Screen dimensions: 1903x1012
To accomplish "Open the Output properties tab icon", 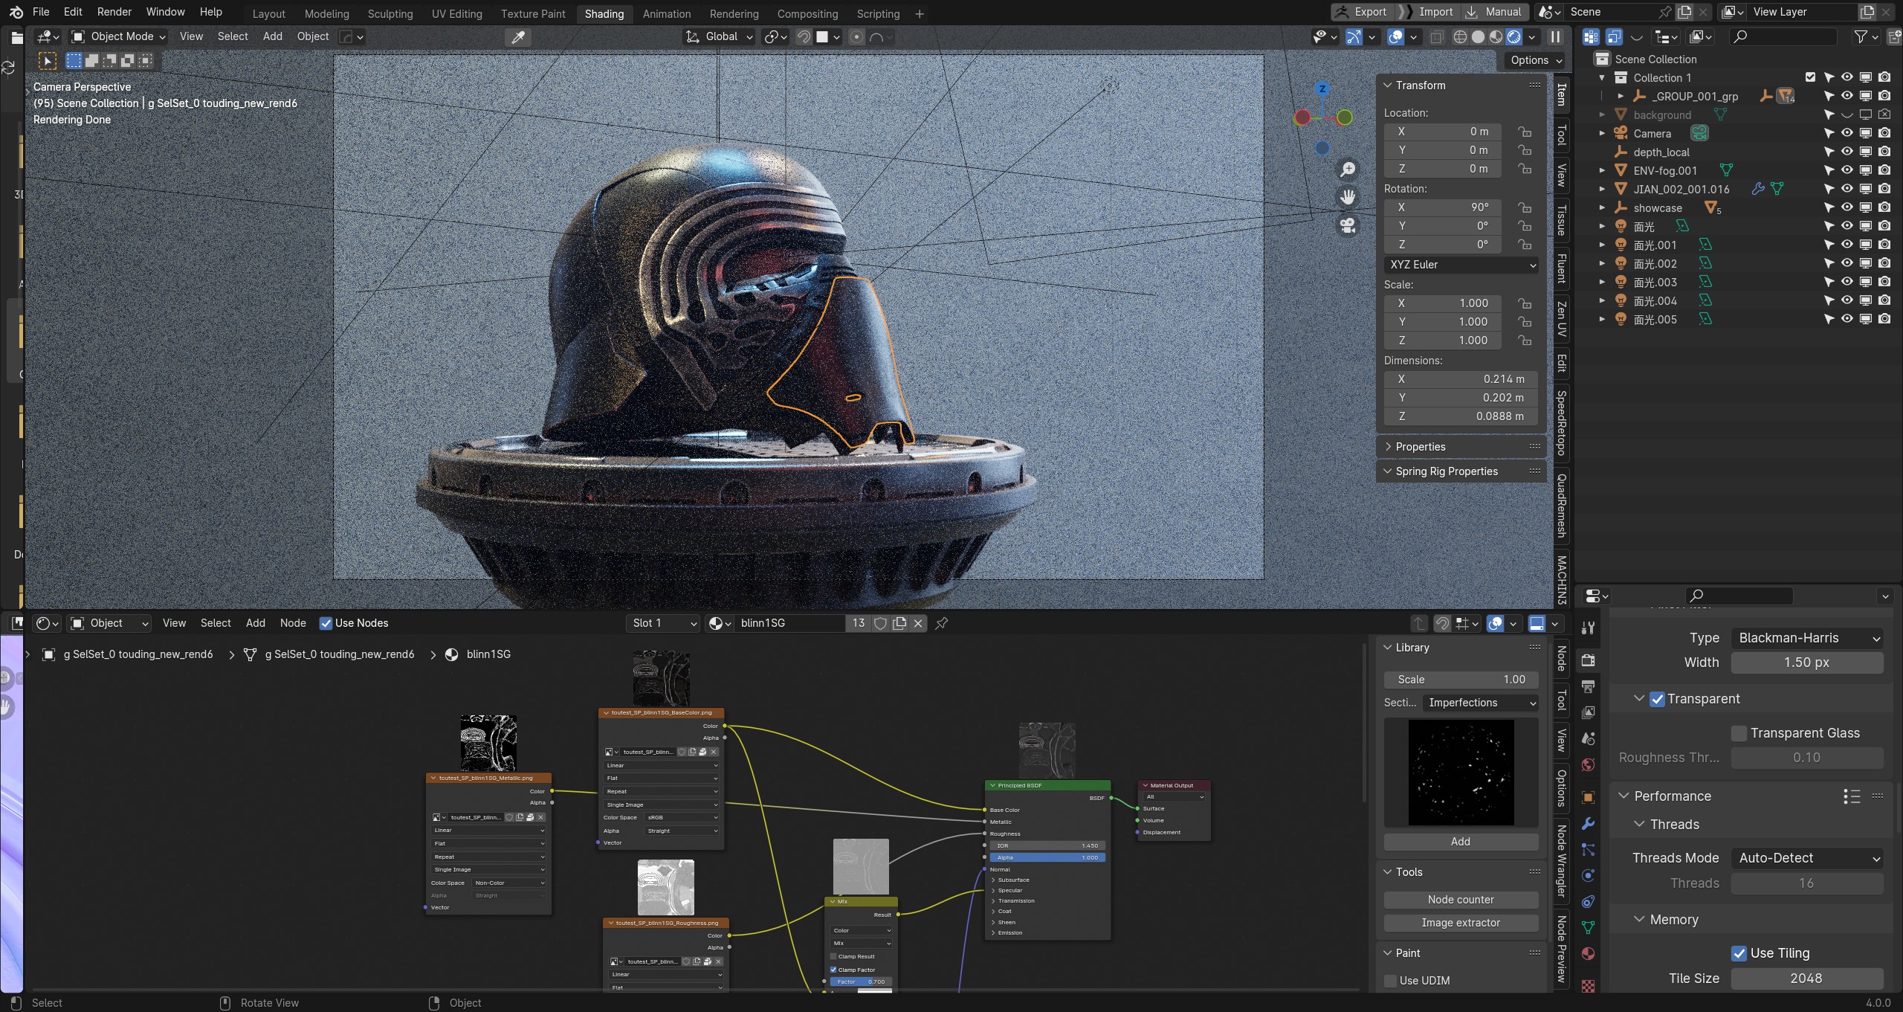I will tap(1589, 686).
